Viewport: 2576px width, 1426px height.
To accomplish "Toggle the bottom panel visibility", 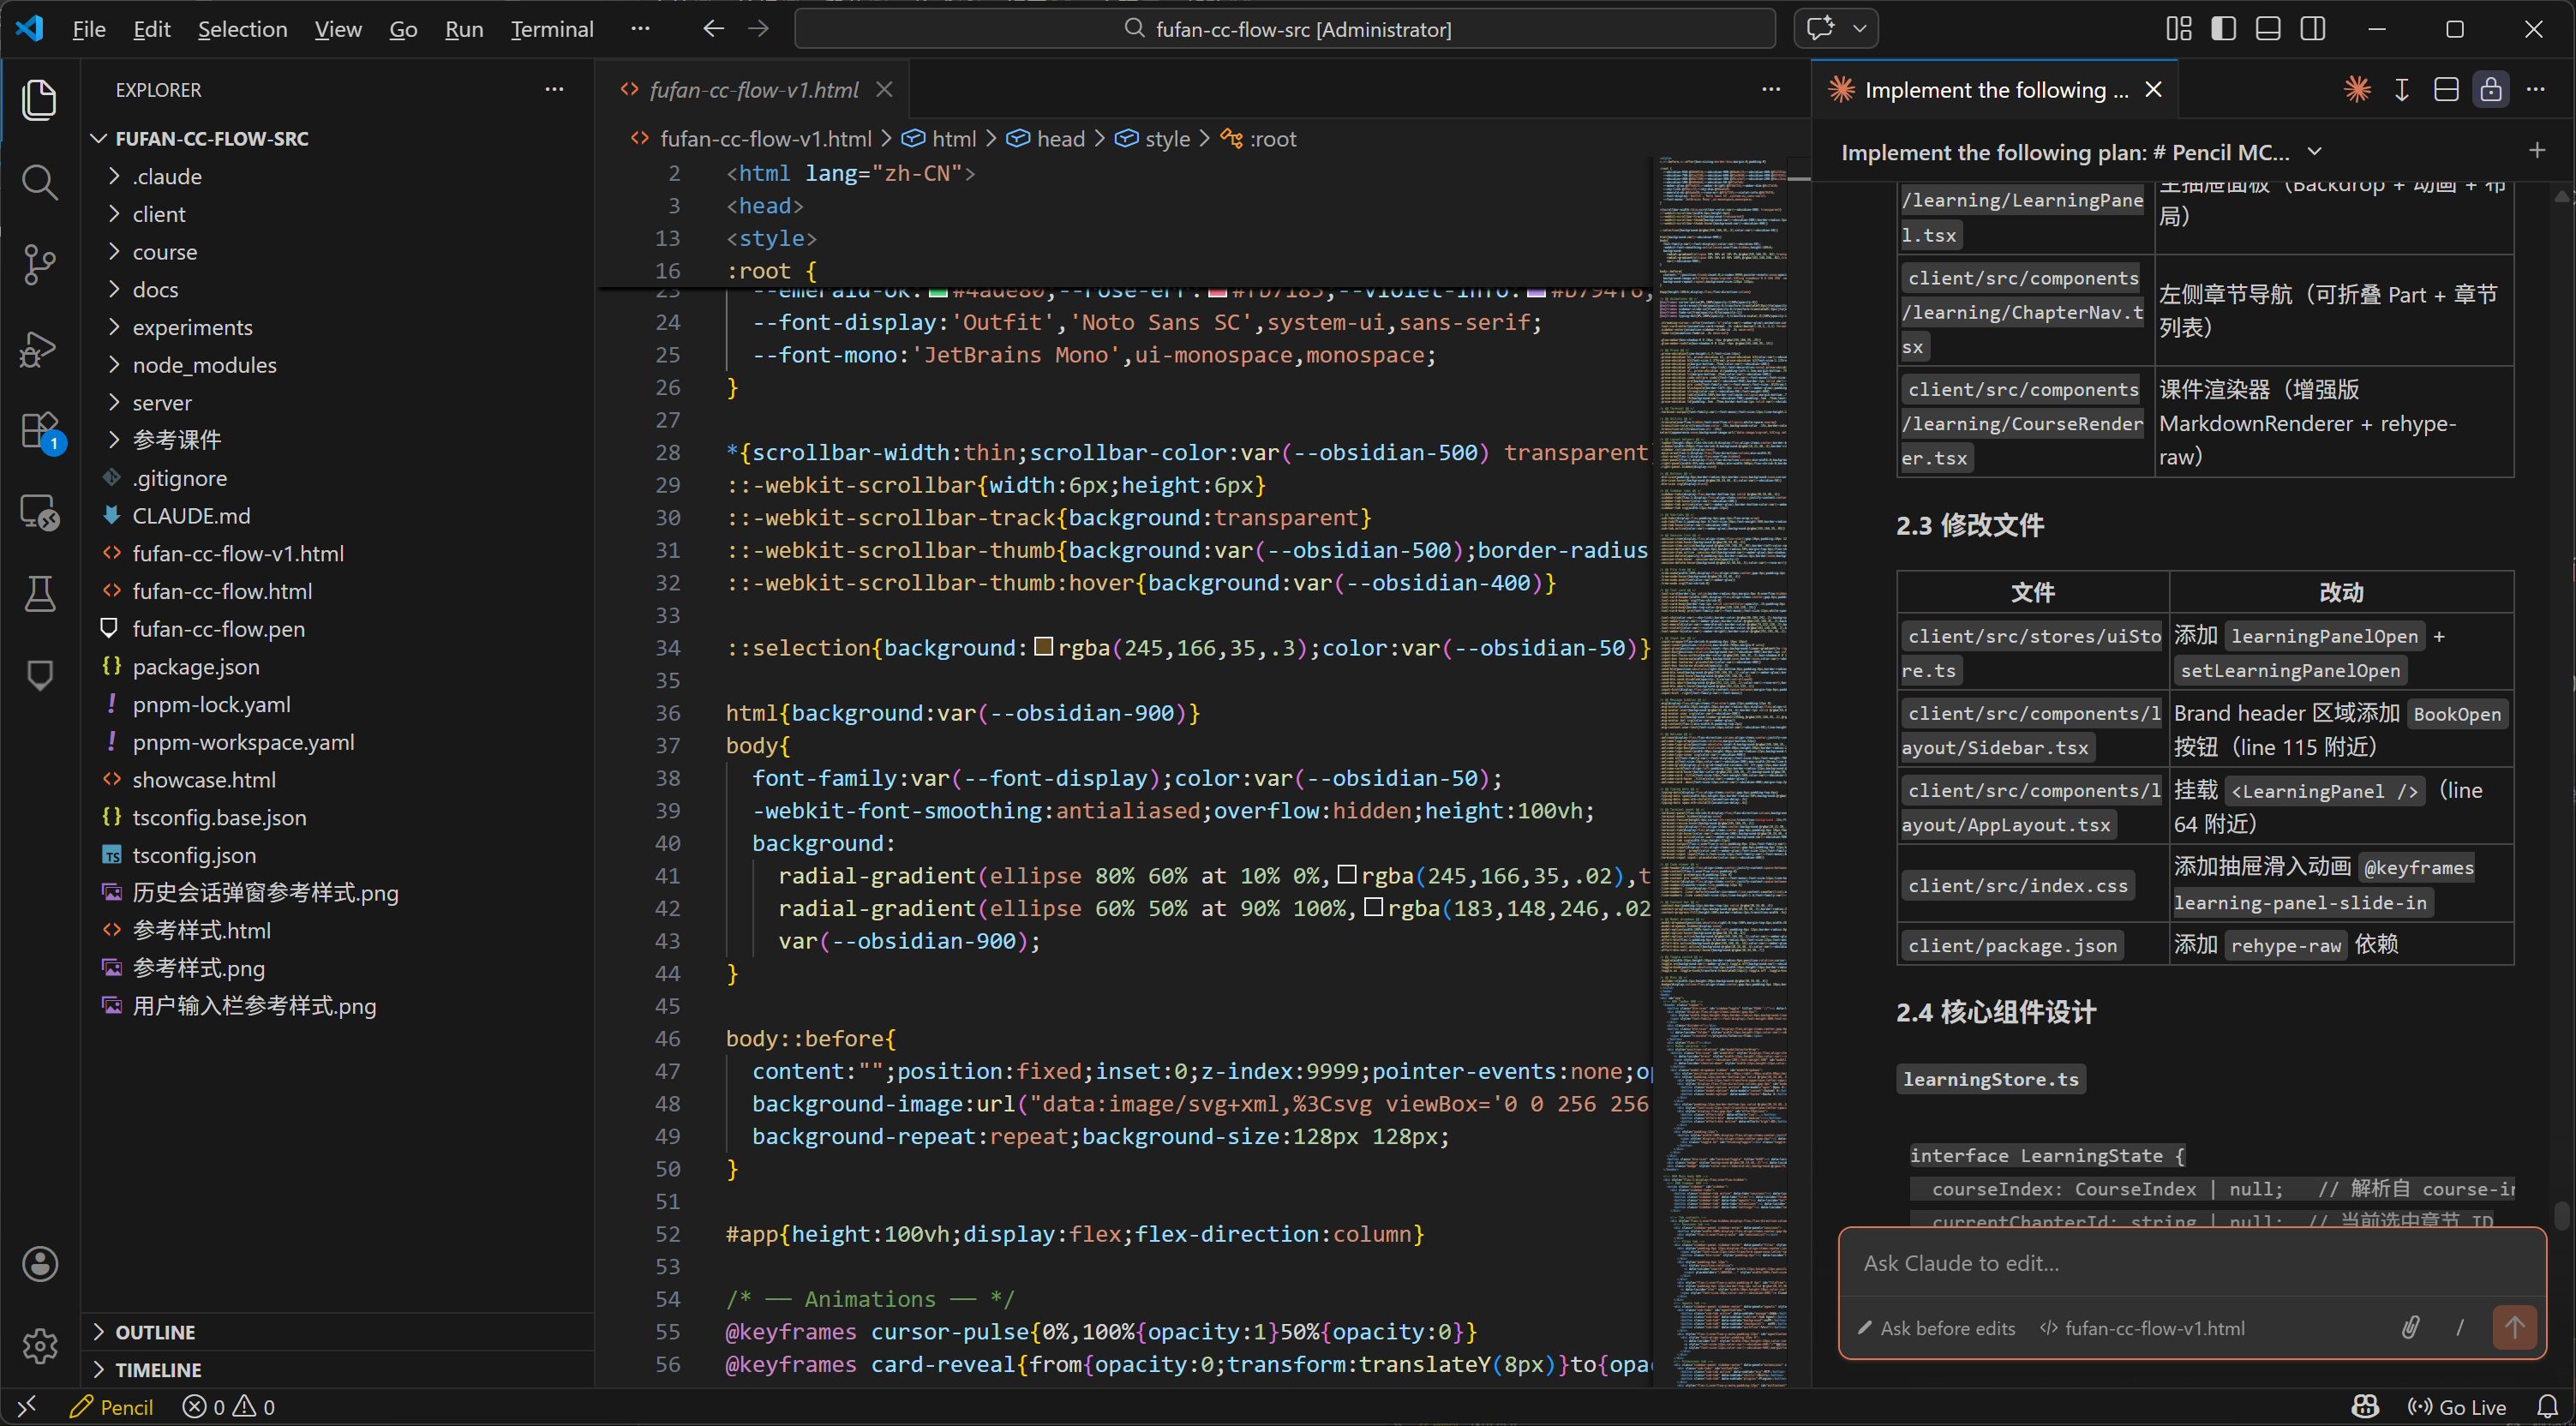I will [x=2268, y=29].
